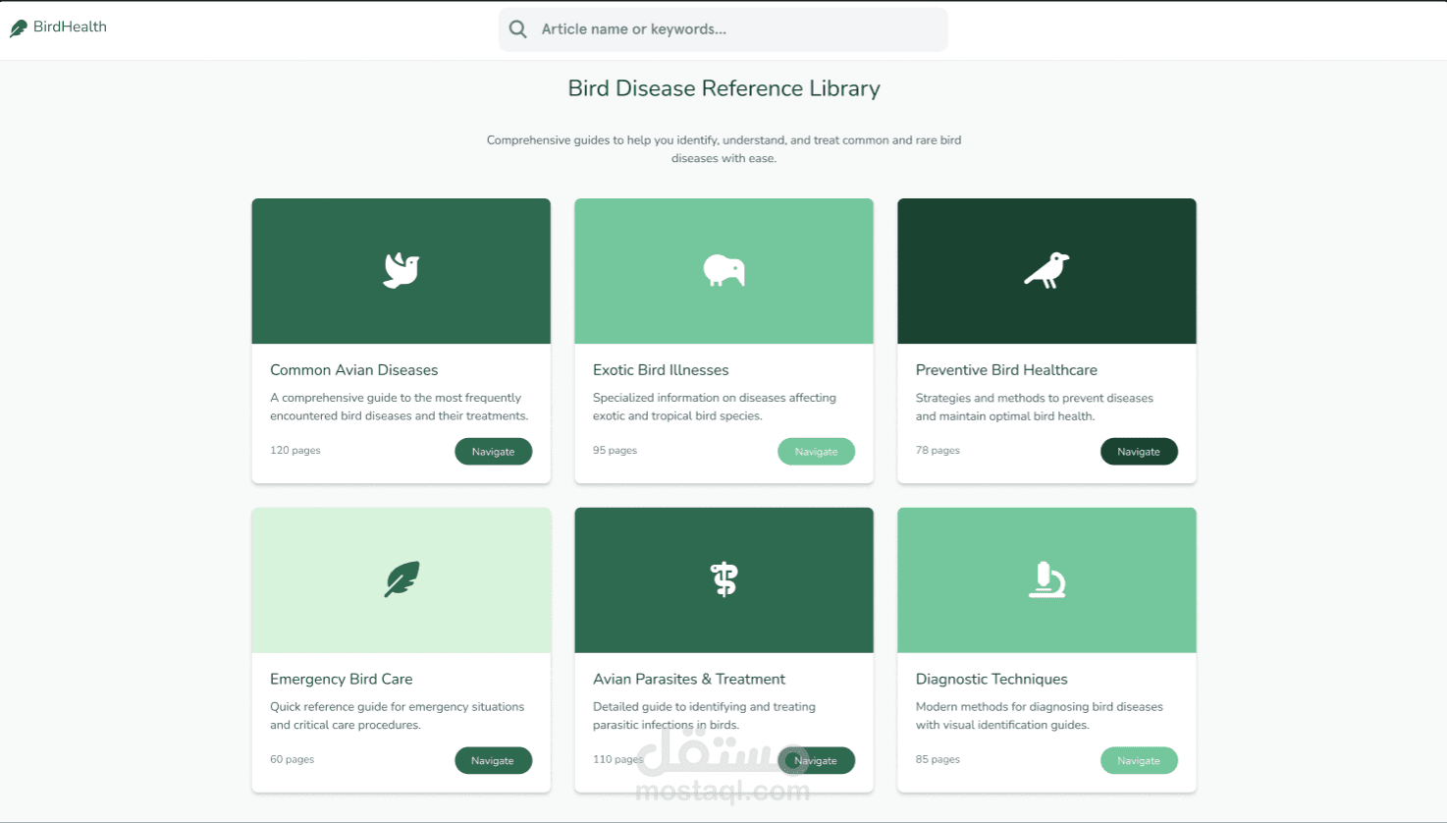The height and width of the screenshot is (823, 1447).
Task: Click the microscope icon on Diagnostic Techniques
Action: [x=1046, y=579]
